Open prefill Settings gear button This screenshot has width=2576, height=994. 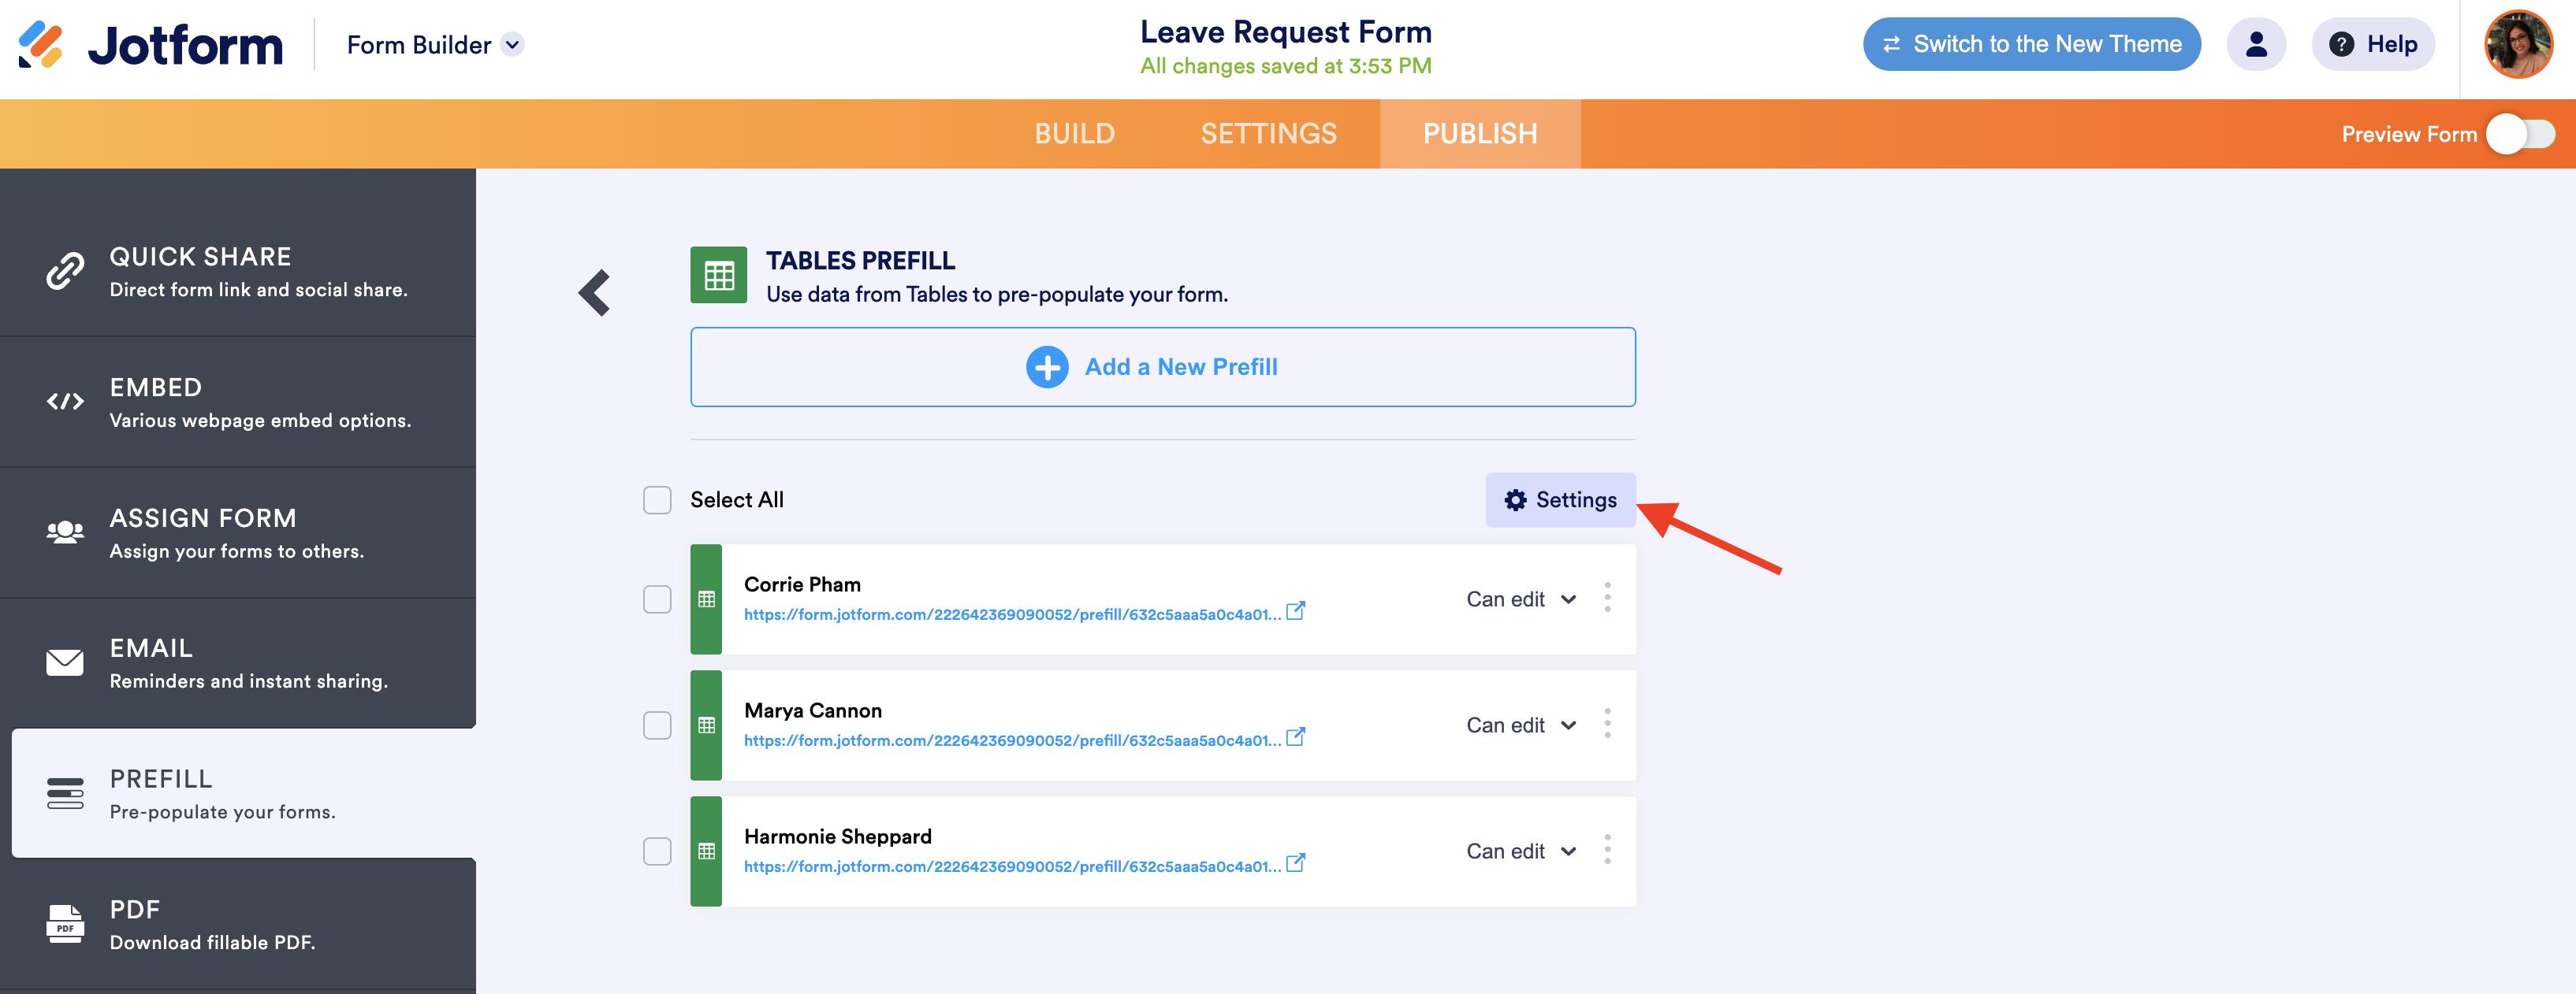[x=1560, y=499]
